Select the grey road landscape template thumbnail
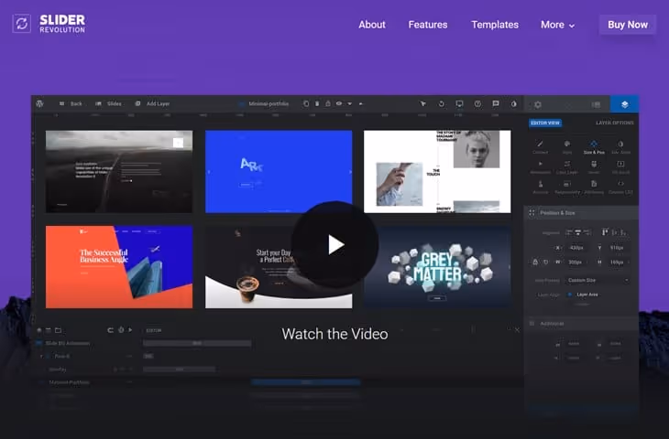 click(x=119, y=172)
